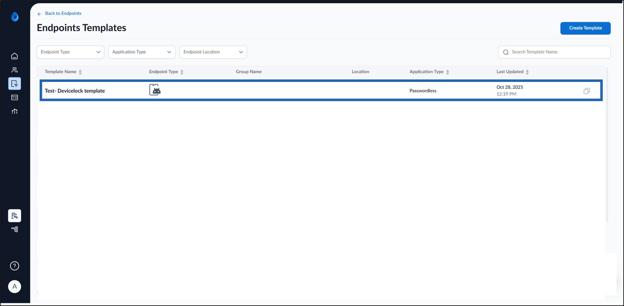Sort by Last Updated column arrows

[x=527, y=72]
